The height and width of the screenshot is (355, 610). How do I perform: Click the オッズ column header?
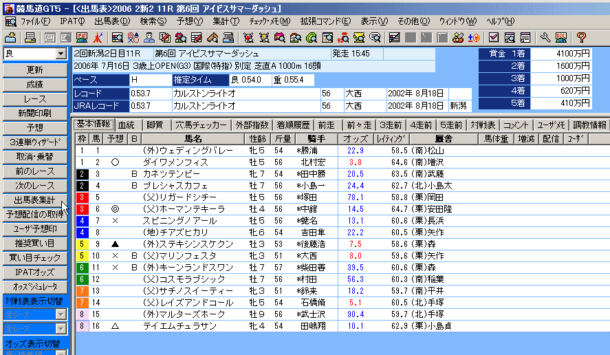pyautogui.click(x=356, y=138)
